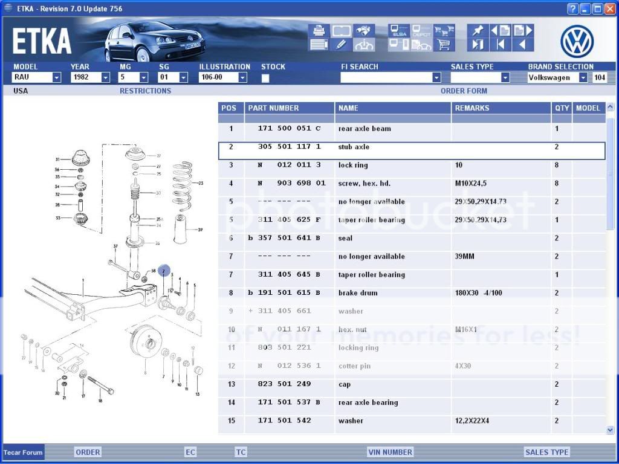Open the RESTRICTIONS tab
Image resolution: width=619 pixels, height=464 pixels.
click(x=145, y=91)
